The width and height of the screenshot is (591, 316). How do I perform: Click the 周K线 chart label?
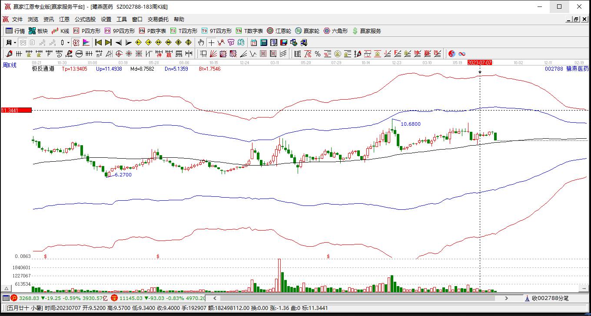pos(10,65)
